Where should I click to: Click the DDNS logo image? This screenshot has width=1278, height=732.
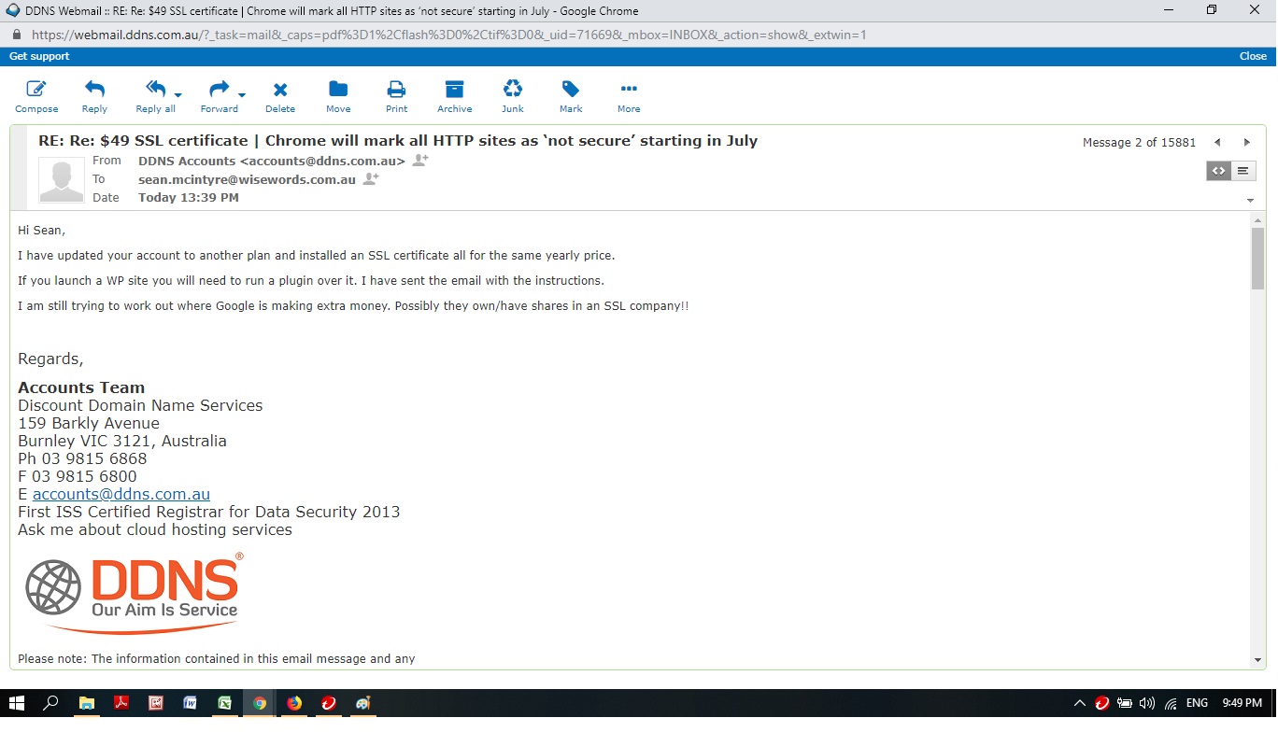[x=135, y=593]
